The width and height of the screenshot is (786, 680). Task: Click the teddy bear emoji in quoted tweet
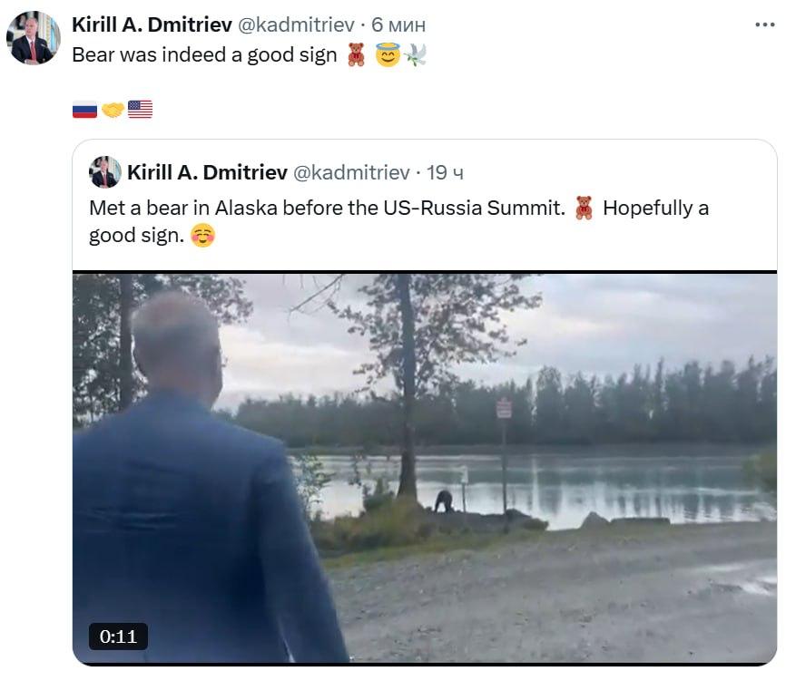click(x=584, y=208)
